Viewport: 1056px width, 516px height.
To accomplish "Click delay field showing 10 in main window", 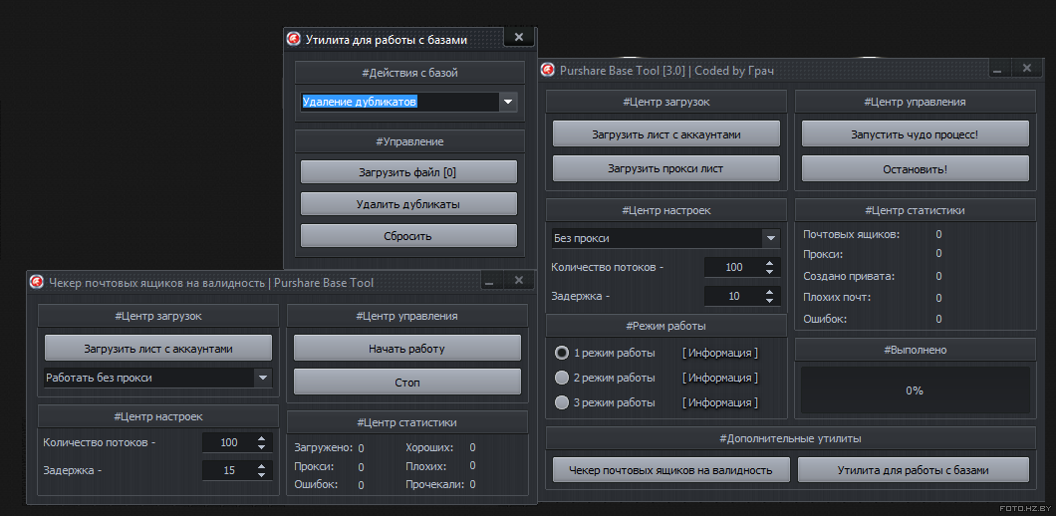I will pos(733,297).
